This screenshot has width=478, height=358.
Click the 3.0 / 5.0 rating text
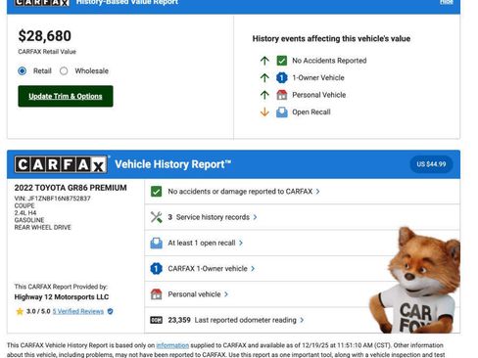coord(38,311)
